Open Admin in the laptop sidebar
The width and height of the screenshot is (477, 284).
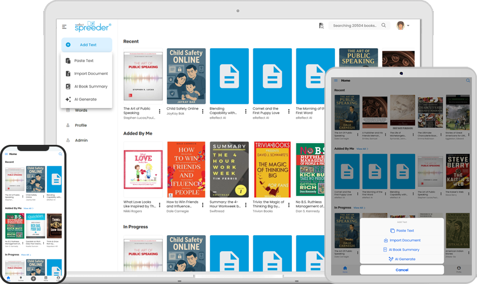pos(81,140)
